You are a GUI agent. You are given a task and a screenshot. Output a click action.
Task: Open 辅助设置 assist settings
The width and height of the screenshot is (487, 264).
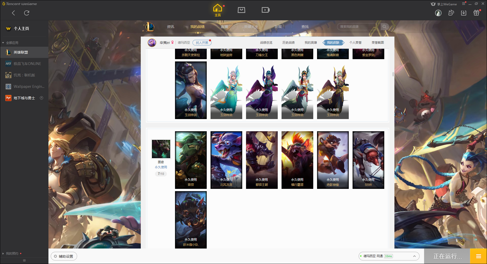tap(64, 256)
